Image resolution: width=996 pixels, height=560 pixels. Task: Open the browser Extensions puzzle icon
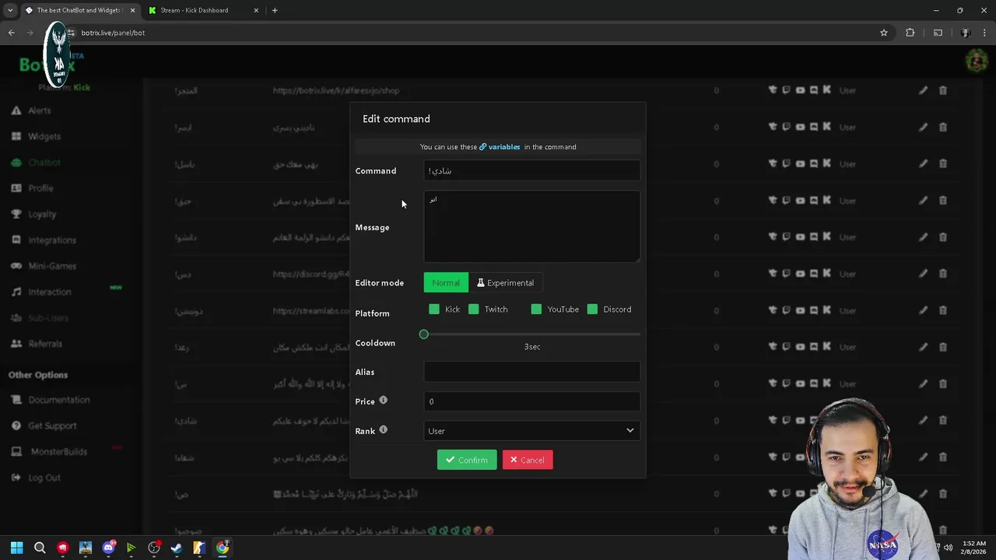(910, 33)
